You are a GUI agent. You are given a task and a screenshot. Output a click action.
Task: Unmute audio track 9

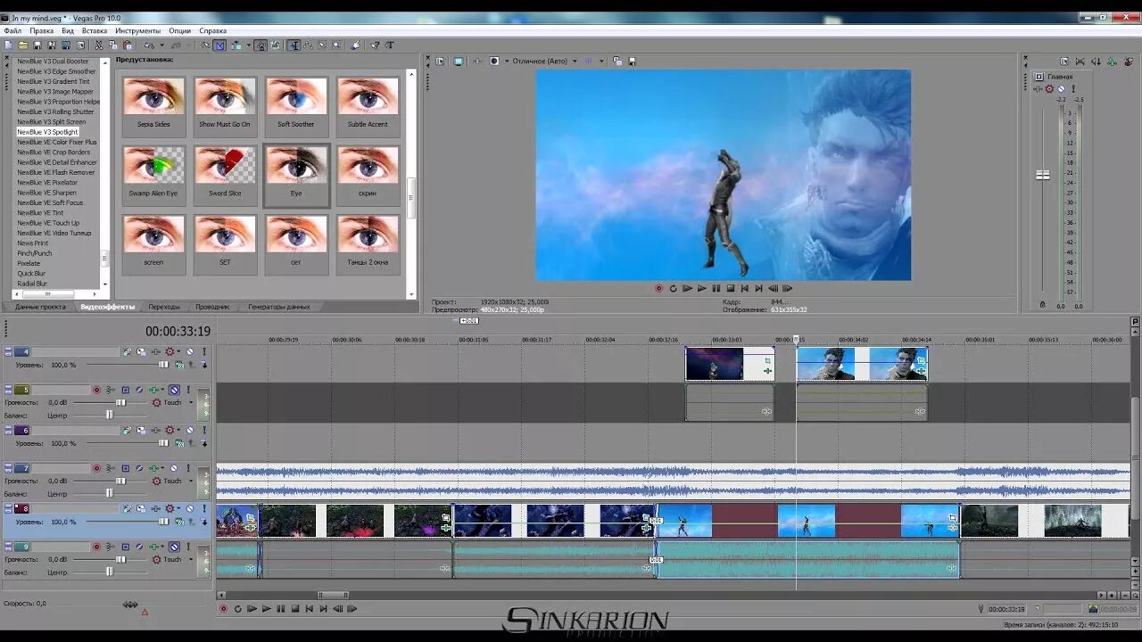tap(174, 547)
